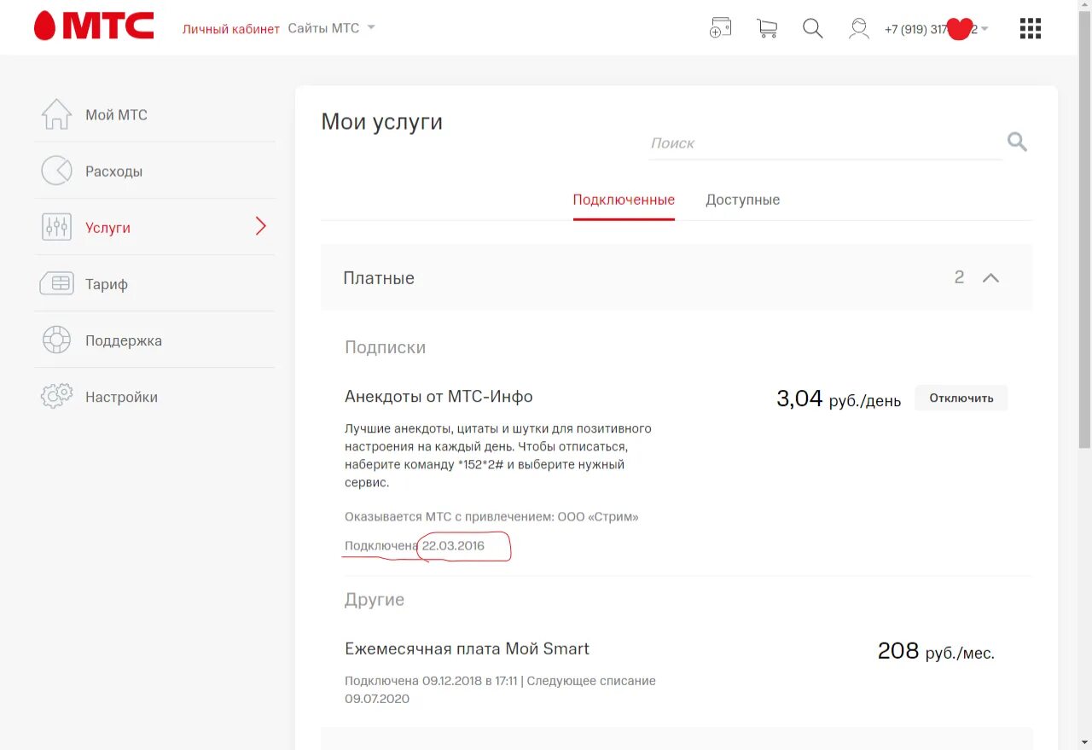The height and width of the screenshot is (750, 1092).
Task: Click the Подключена 09.12.2018 в 17:11 text
Action: pyautogui.click(x=431, y=680)
